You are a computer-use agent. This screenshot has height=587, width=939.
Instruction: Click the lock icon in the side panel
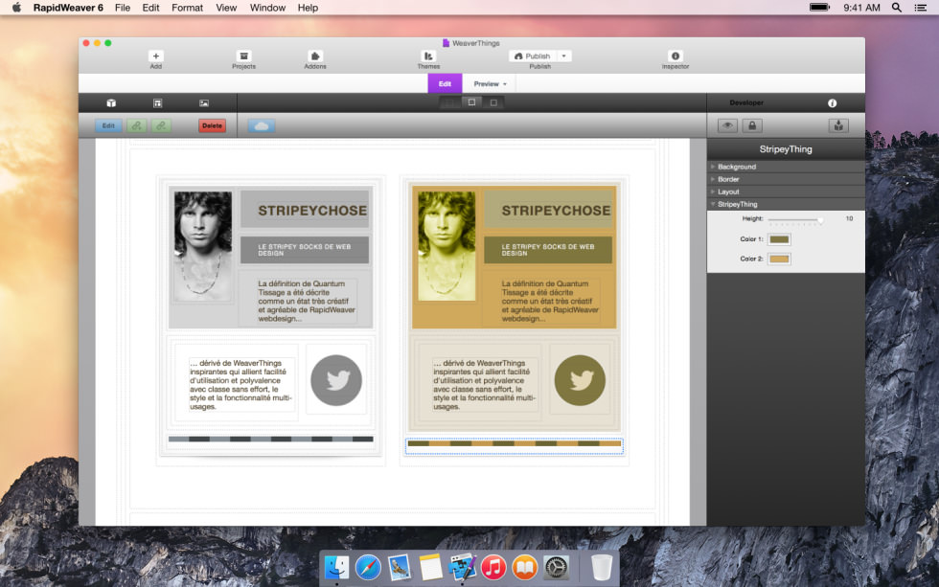[752, 125]
